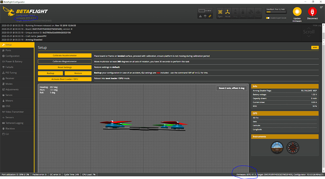Click 'RX_FAILSAFE MSP' arming flags value

(x=309, y=91)
